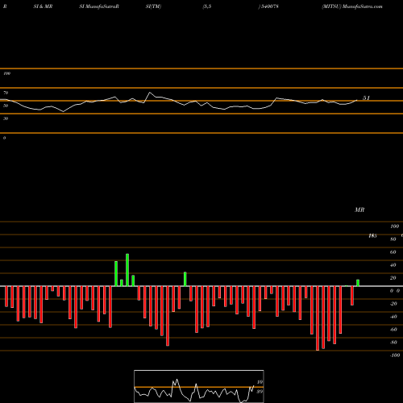The height and width of the screenshot is (403, 403).
Task: Click the -60 label on the MRSI axis
Action: (393, 330)
